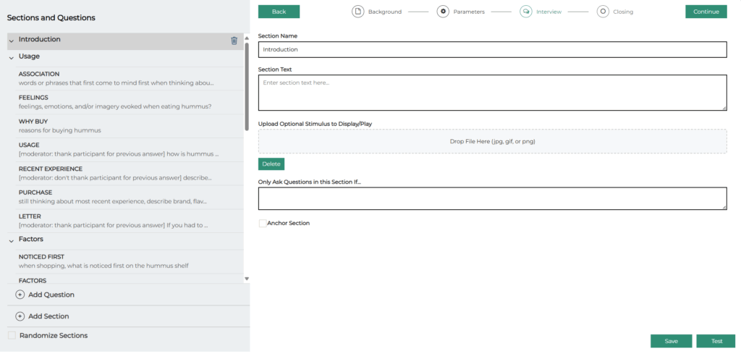Open the ASSOCIATION question
Image resolution: width=741 pixels, height=359 pixels.
[x=130, y=78]
